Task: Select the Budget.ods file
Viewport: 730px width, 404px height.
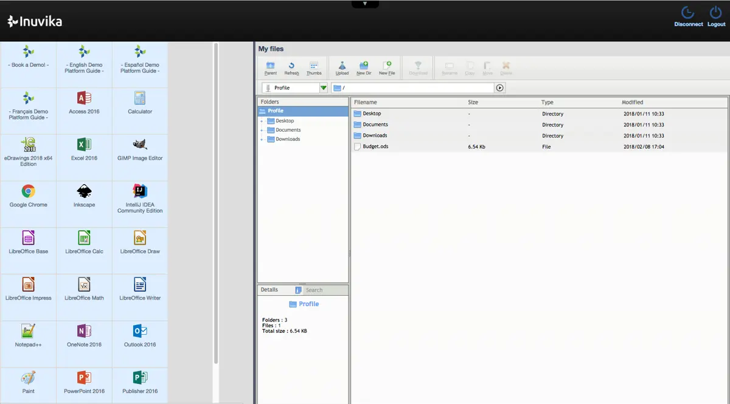Action: (x=539, y=146)
